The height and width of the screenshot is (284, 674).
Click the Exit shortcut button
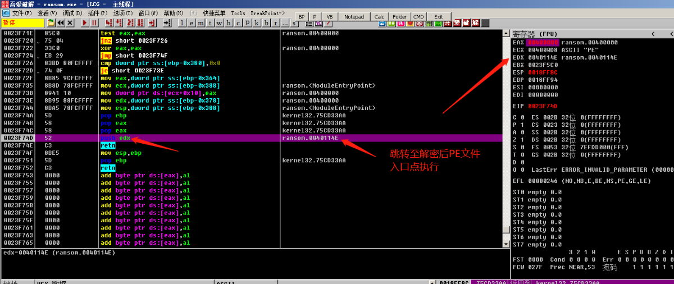(439, 17)
